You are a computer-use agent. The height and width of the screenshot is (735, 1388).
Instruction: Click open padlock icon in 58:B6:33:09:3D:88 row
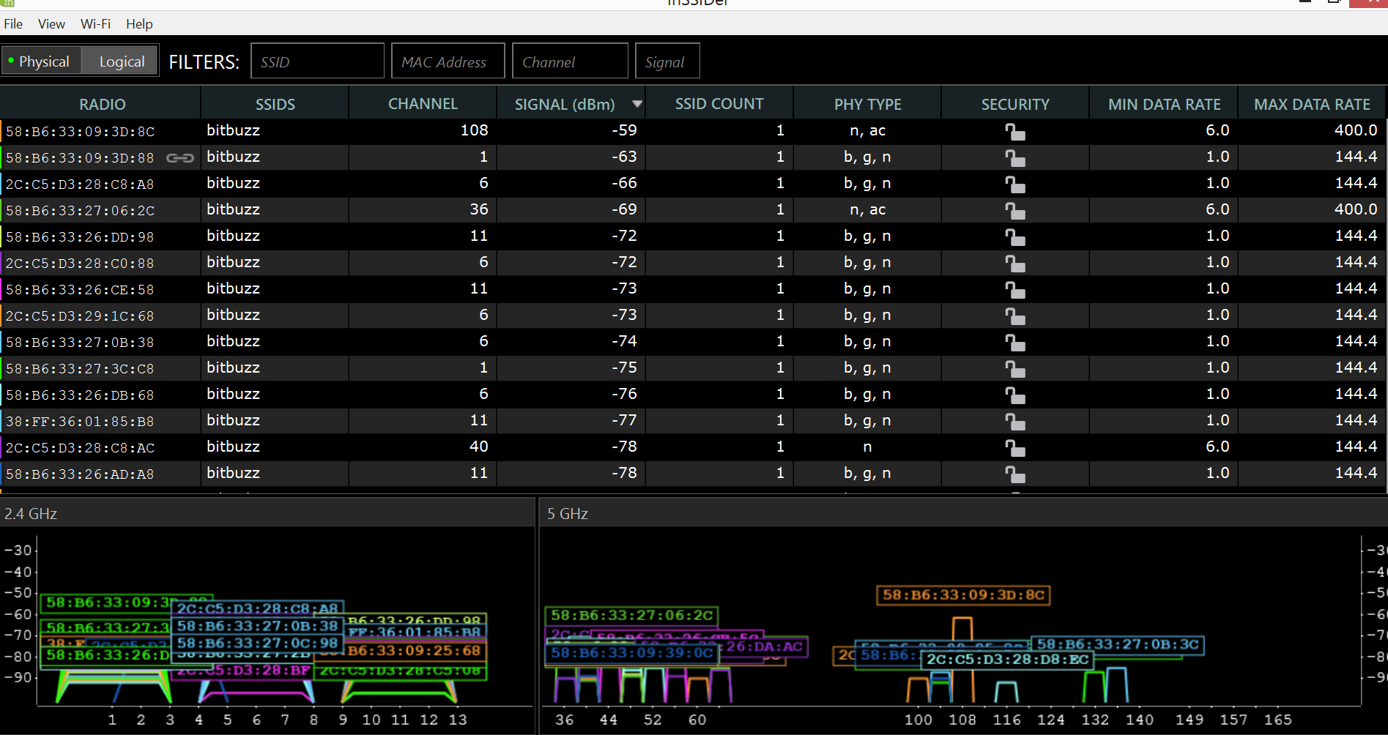pos(1014,158)
